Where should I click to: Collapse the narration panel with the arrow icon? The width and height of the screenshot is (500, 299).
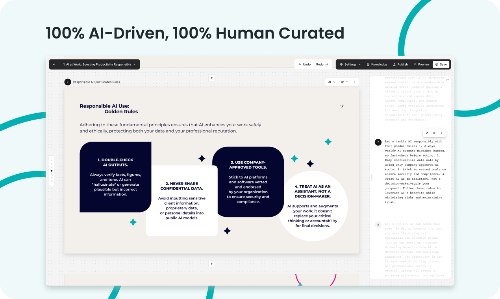[447, 80]
